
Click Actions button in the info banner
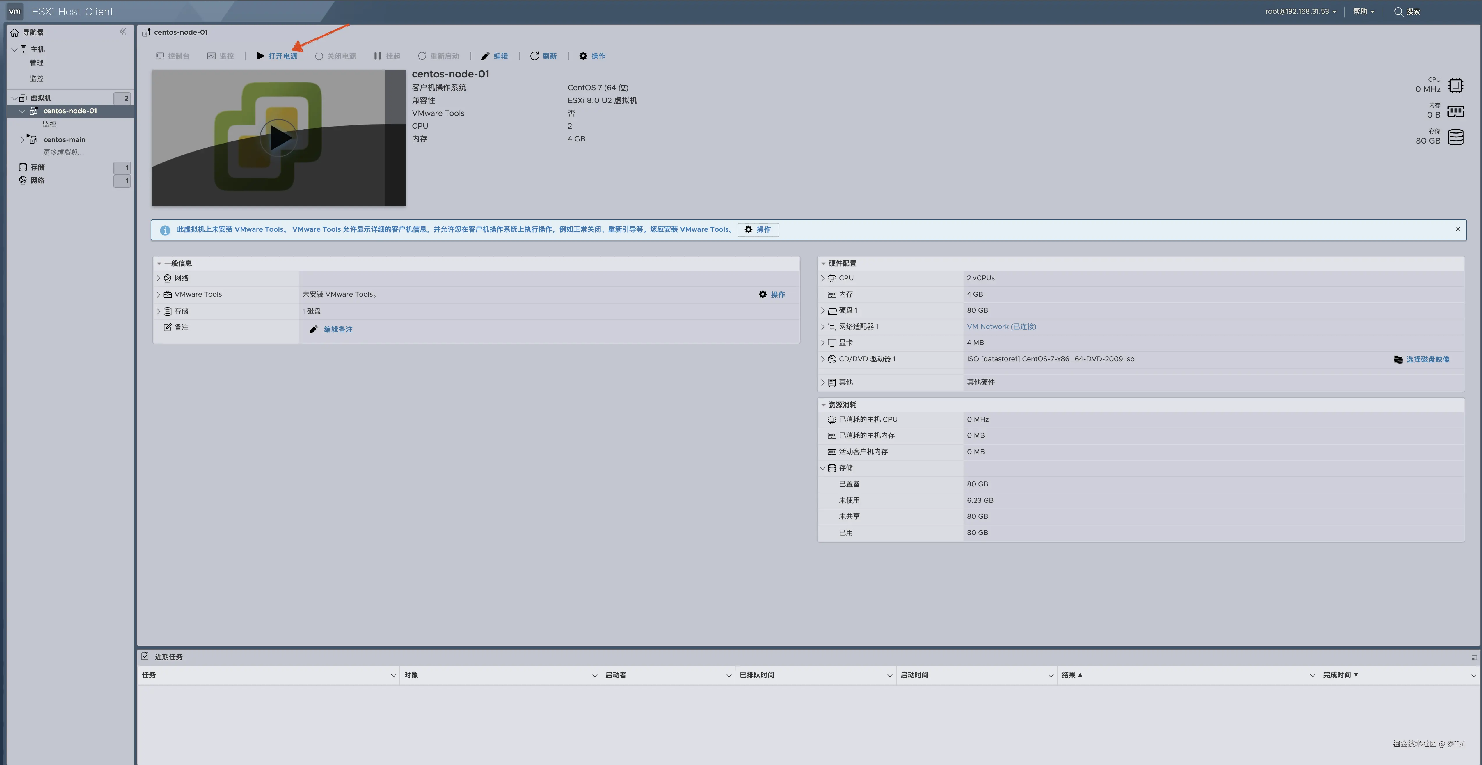pyautogui.click(x=758, y=230)
